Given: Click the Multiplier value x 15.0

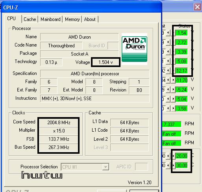Looking at the screenshot, I should [x=59, y=131].
